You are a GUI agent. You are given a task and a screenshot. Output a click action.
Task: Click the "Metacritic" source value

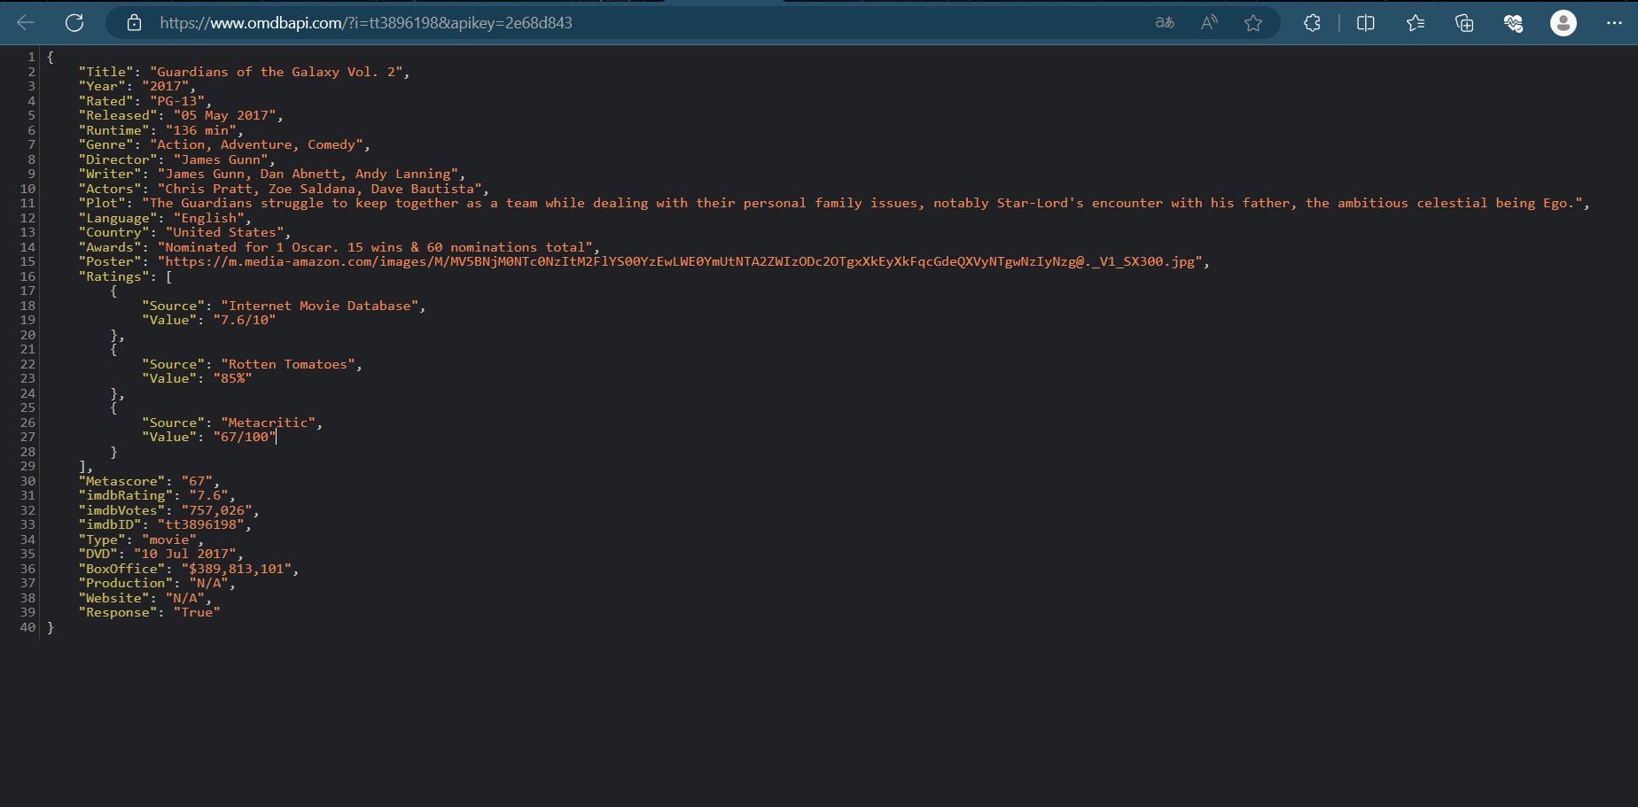pos(269,423)
